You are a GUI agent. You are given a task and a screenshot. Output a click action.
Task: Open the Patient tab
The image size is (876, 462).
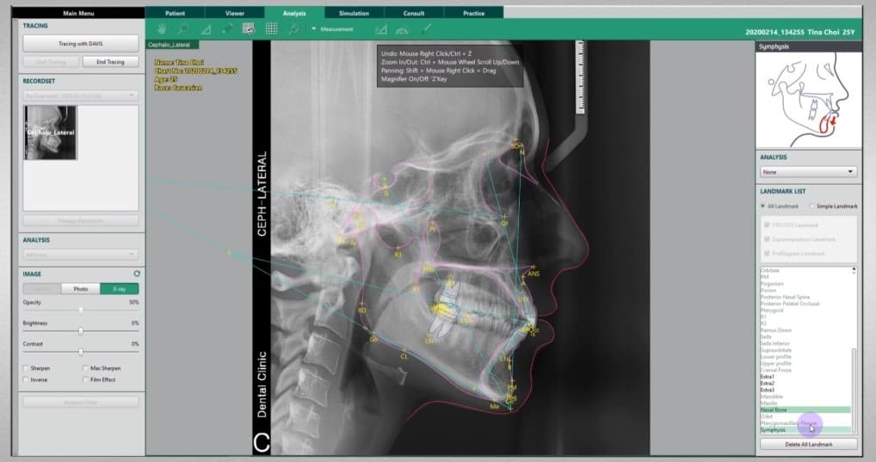point(175,14)
